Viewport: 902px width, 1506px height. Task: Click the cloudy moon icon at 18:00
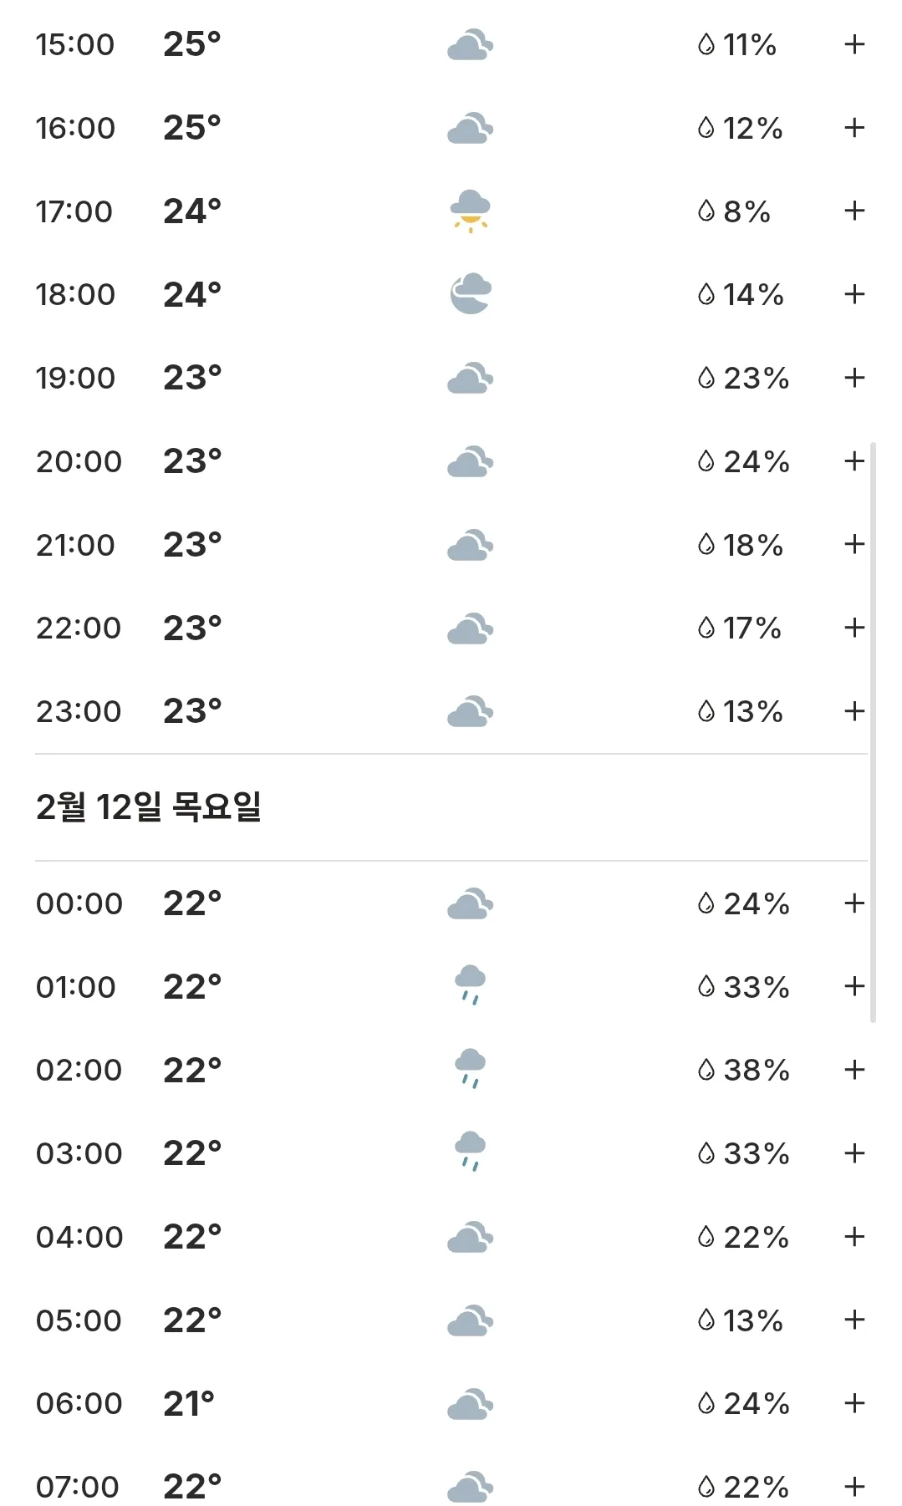(x=471, y=293)
